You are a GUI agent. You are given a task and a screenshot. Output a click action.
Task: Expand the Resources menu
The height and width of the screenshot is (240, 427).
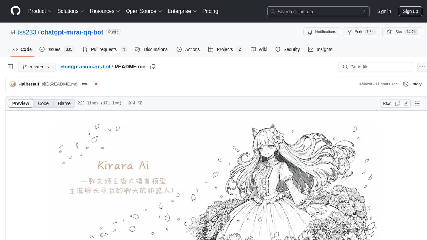pos(105,11)
